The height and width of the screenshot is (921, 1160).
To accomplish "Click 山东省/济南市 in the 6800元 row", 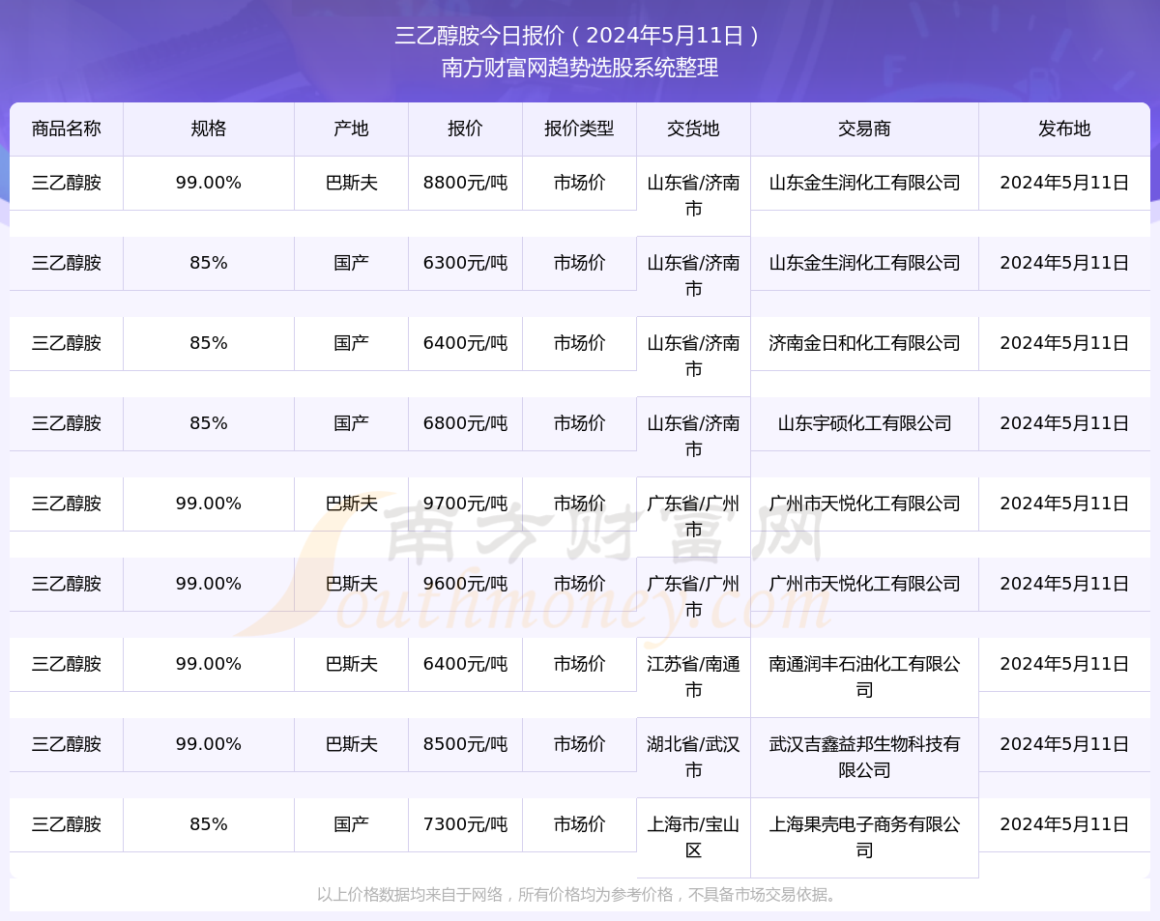I will click(693, 436).
